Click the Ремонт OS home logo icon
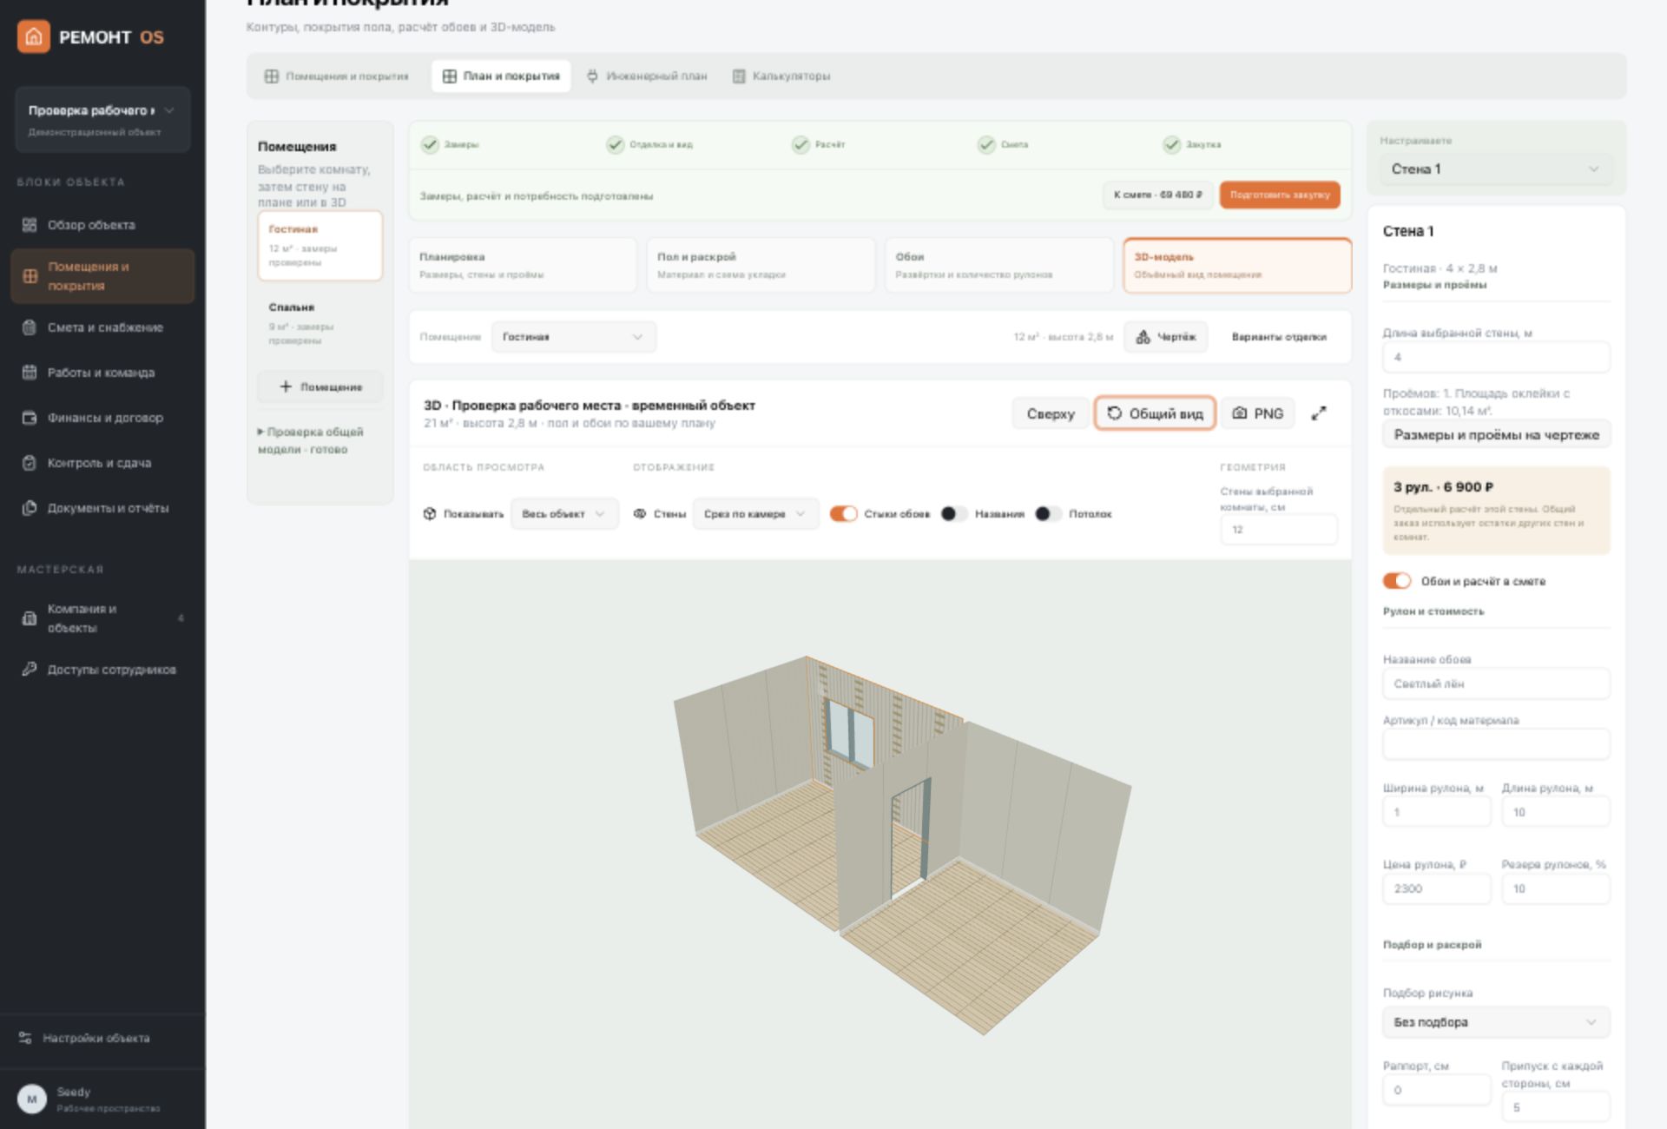The height and width of the screenshot is (1129, 1667). pos(33,36)
